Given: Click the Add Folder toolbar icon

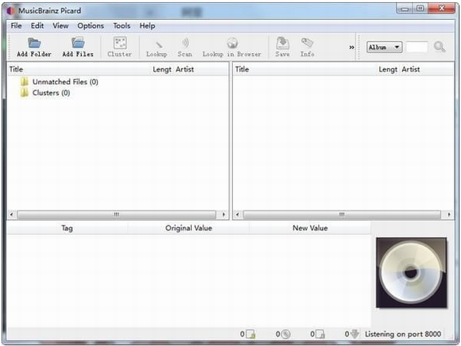Looking at the screenshot, I should pyautogui.click(x=34, y=43).
